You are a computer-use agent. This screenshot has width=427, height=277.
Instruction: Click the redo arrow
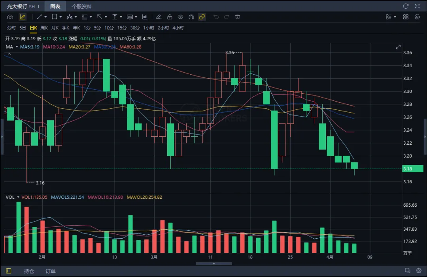pyautogui.click(x=227, y=17)
